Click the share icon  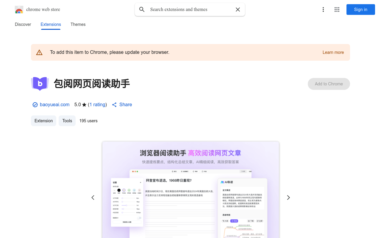tap(114, 105)
